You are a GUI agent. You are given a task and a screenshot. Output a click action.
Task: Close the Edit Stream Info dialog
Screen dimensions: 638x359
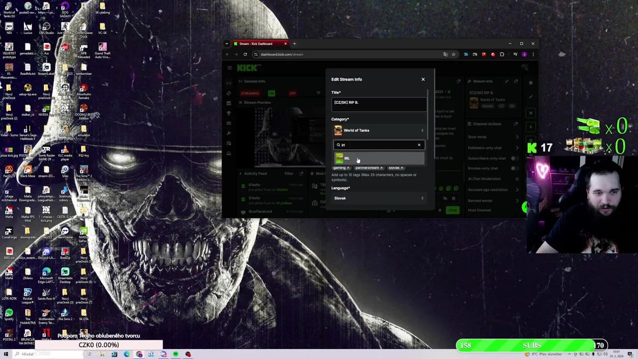(423, 79)
